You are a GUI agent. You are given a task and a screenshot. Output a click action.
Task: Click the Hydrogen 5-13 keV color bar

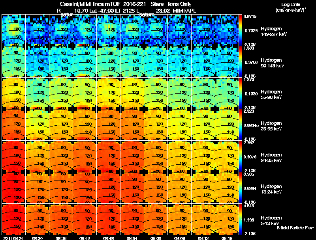pyautogui.click(x=241, y=219)
